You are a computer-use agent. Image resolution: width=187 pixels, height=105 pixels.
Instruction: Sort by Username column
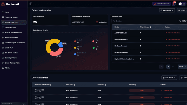(x=102, y=85)
